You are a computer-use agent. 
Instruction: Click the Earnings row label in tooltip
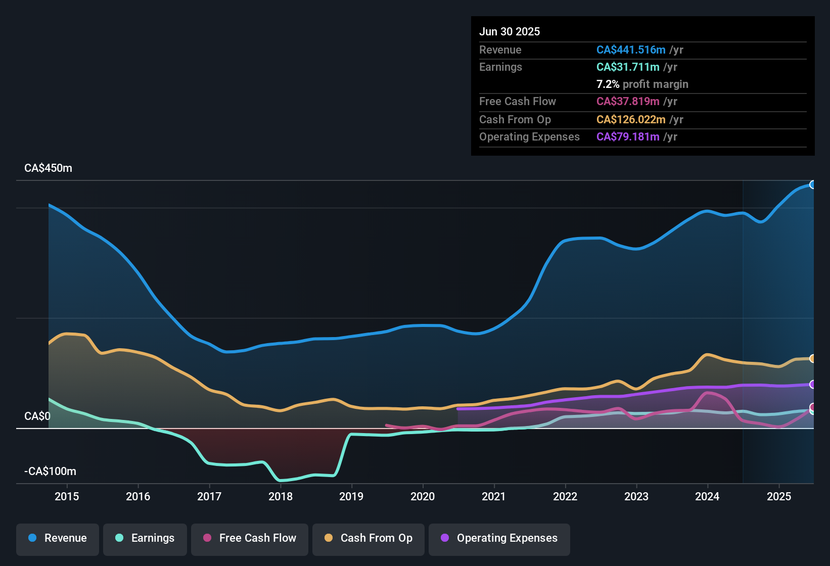[x=500, y=67]
